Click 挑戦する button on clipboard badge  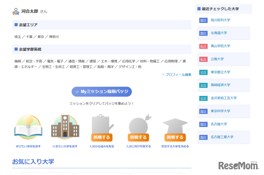(102, 137)
